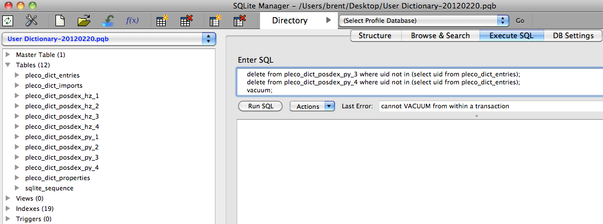
Task: Click the Run SQL button
Action: [x=261, y=106]
